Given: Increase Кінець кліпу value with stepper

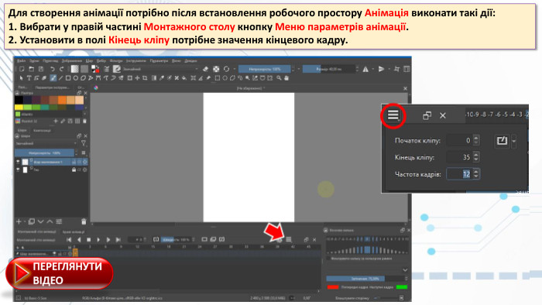Looking at the screenshot, I should click(476, 154).
